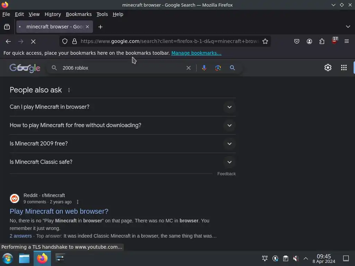Click the Reddit favicon in result

tap(15, 198)
